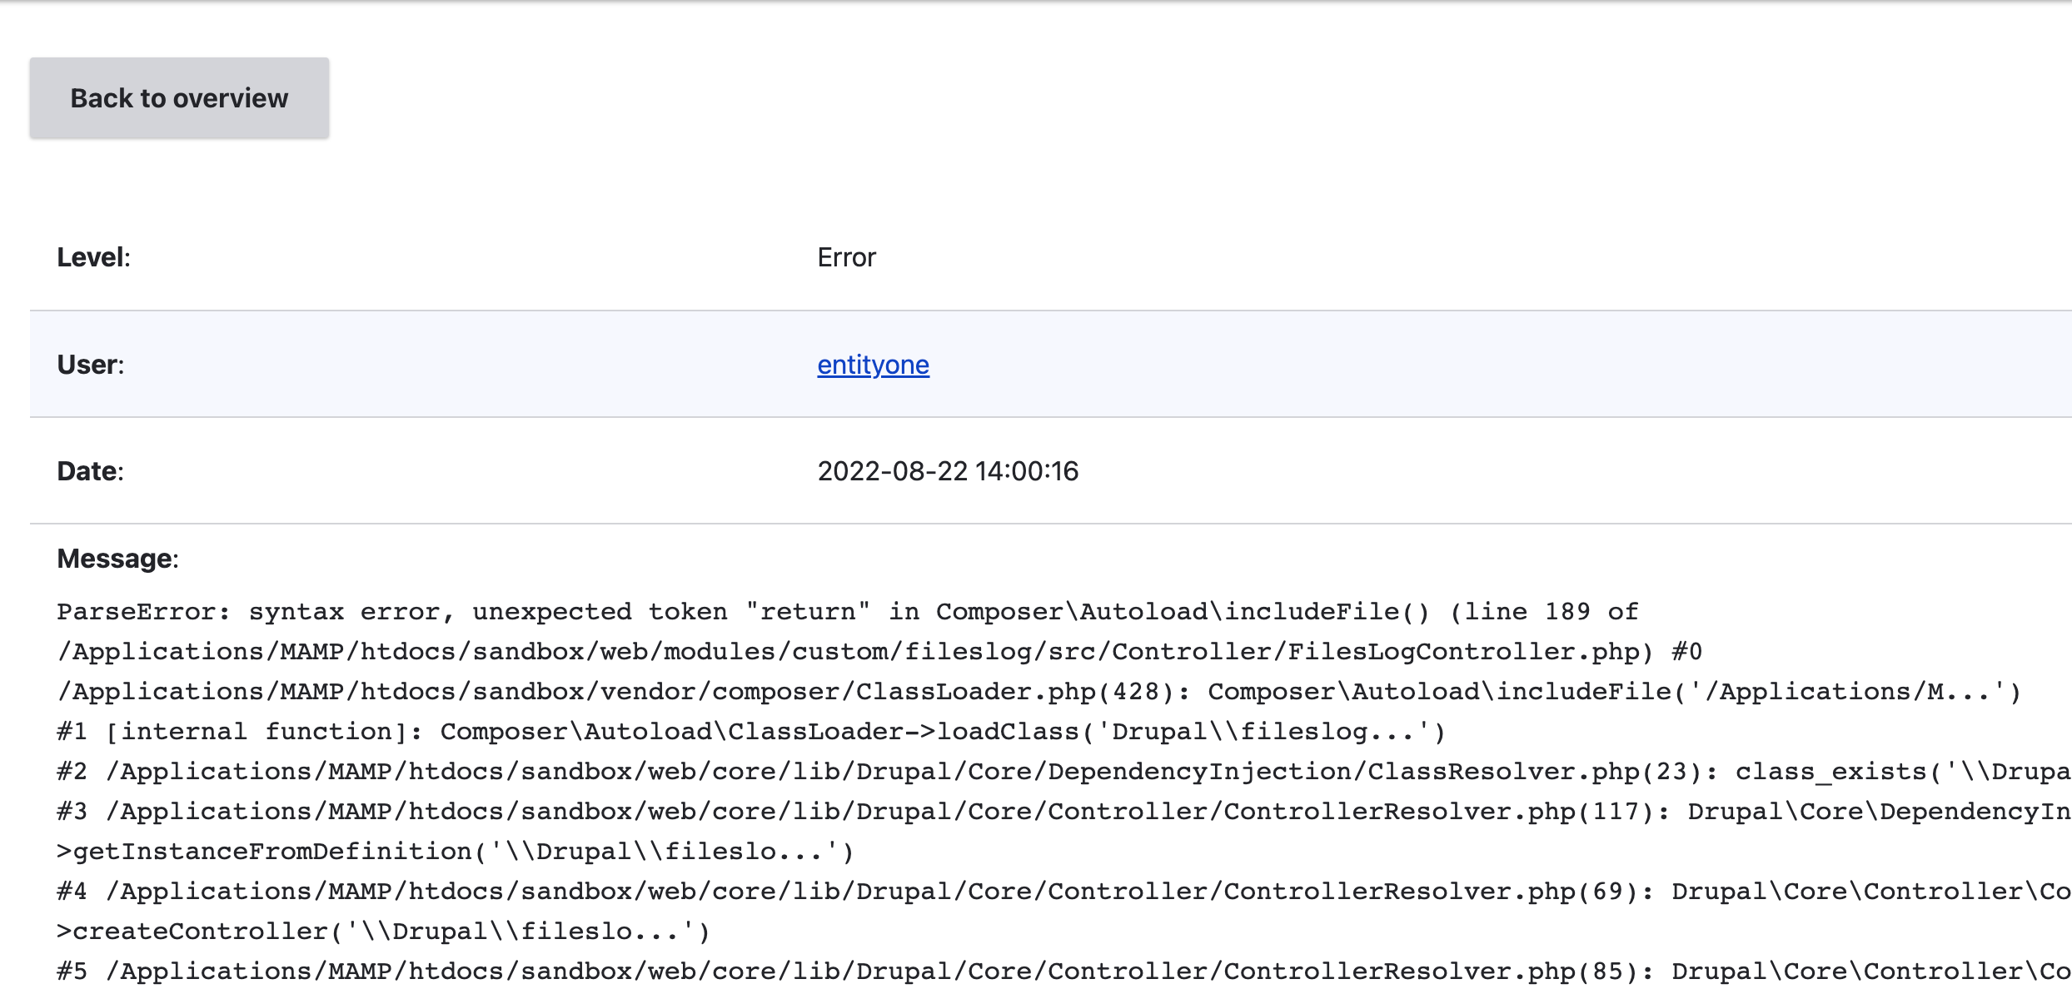Select the Message section heading
This screenshot has width=2072, height=994.
coord(115,559)
